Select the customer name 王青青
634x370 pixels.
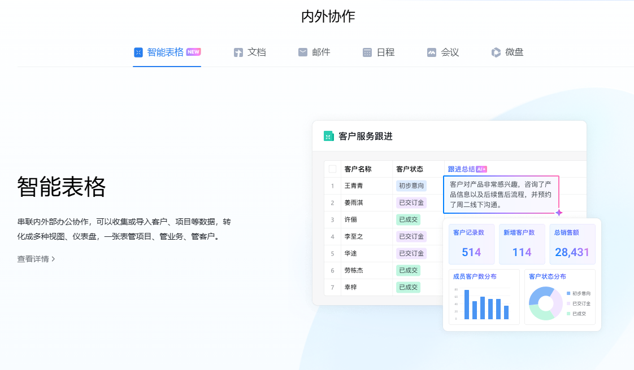(354, 186)
